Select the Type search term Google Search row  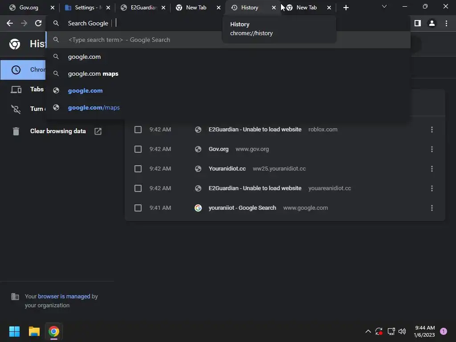coord(228,40)
